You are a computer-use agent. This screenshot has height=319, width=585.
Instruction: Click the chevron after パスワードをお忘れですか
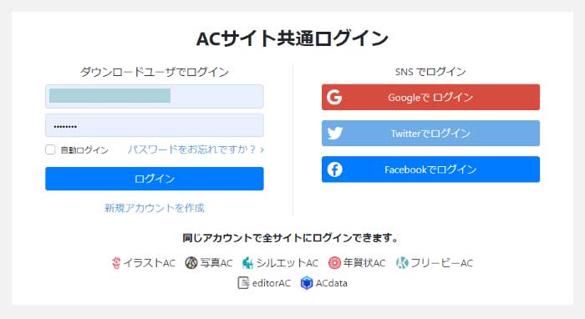pyautogui.click(x=262, y=149)
